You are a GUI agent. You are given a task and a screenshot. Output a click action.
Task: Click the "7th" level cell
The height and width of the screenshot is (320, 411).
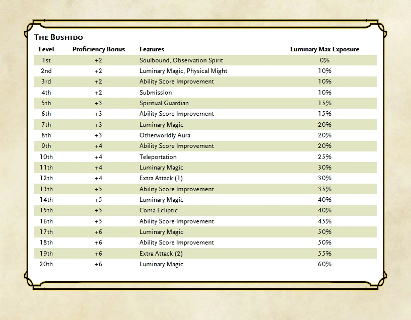click(46, 125)
